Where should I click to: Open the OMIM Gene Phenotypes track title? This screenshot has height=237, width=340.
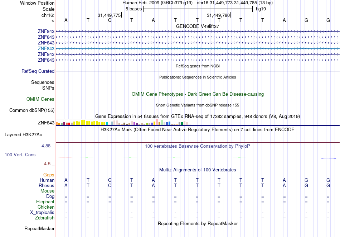pos(198,94)
